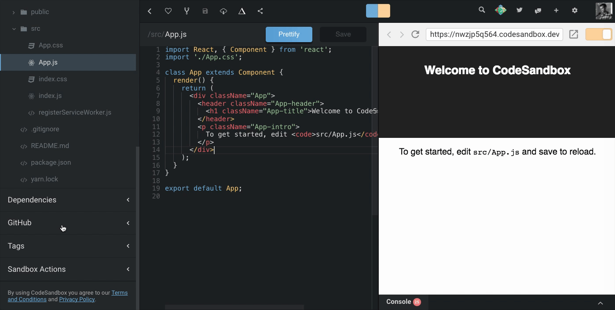Image resolution: width=615 pixels, height=310 pixels.
Task: Collapse the src folder
Action: click(14, 29)
